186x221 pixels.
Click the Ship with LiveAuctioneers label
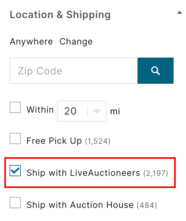pyautogui.click(x=83, y=173)
